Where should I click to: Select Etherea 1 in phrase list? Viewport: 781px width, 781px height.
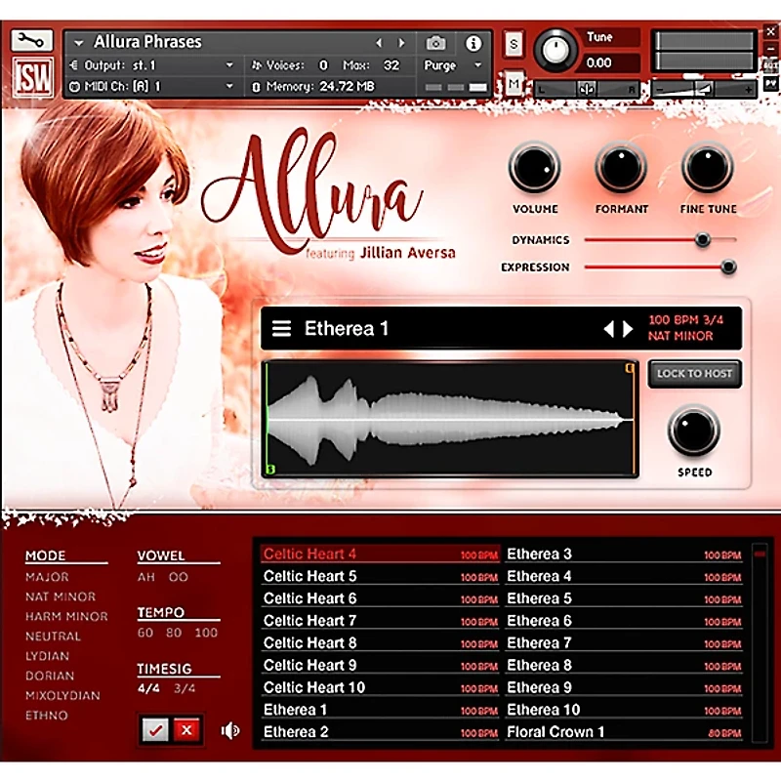coord(380,710)
